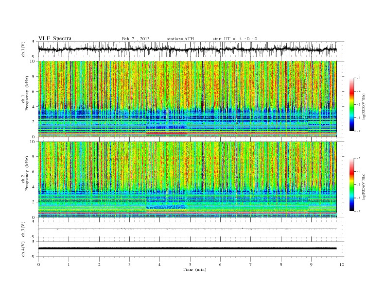This screenshot has width=385, height=297.
Task: Click the ch.3 flat signal trace
Action: pos(187,229)
